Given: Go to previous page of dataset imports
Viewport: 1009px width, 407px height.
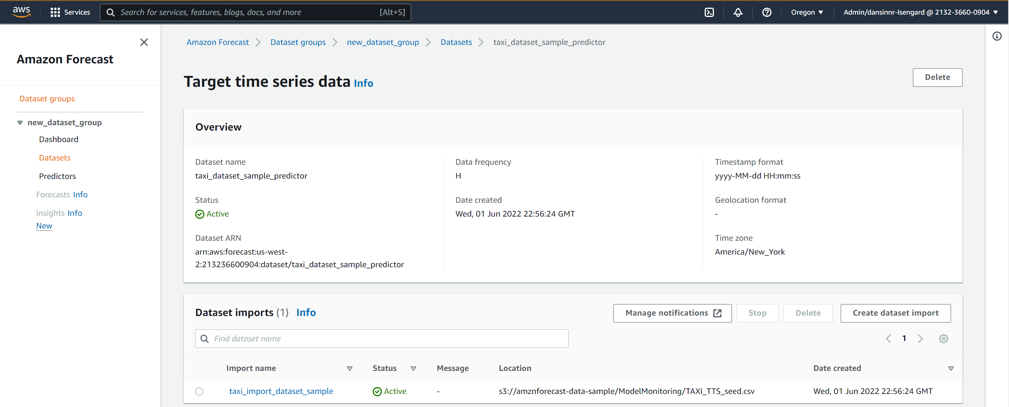Looking at the screenshot, I should click(888, 339).
